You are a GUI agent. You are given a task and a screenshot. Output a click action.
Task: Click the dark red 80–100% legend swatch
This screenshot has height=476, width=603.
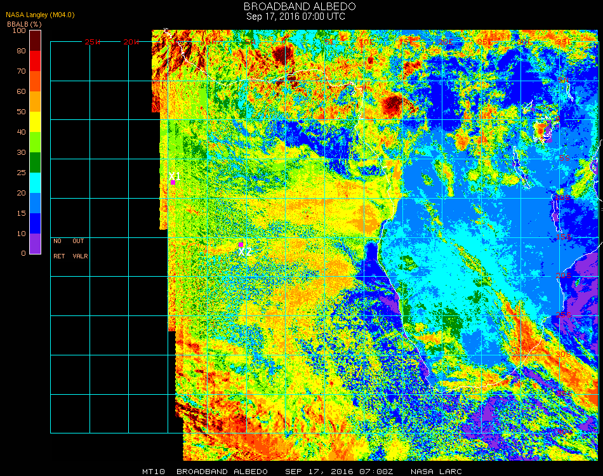35,41
